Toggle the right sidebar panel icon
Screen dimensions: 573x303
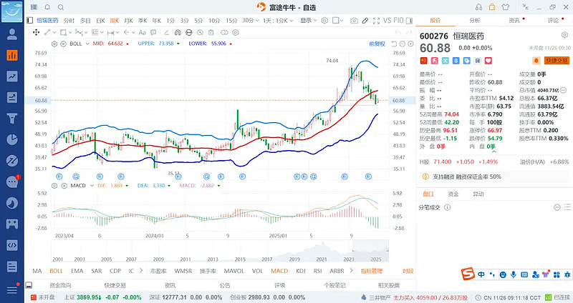(x=409, y=21)
